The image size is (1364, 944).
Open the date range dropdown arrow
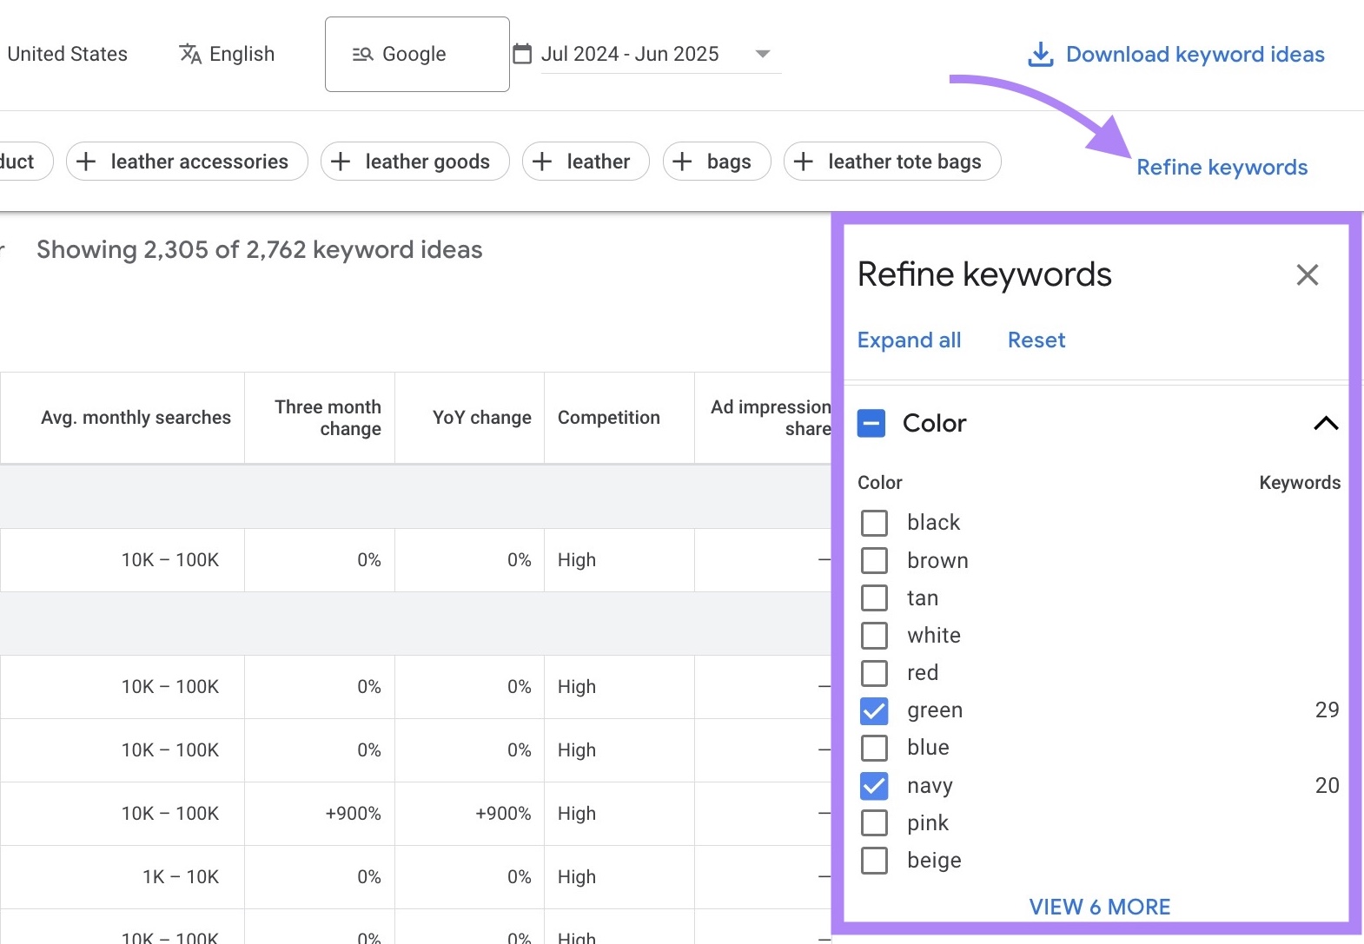[x=762, y=54]
